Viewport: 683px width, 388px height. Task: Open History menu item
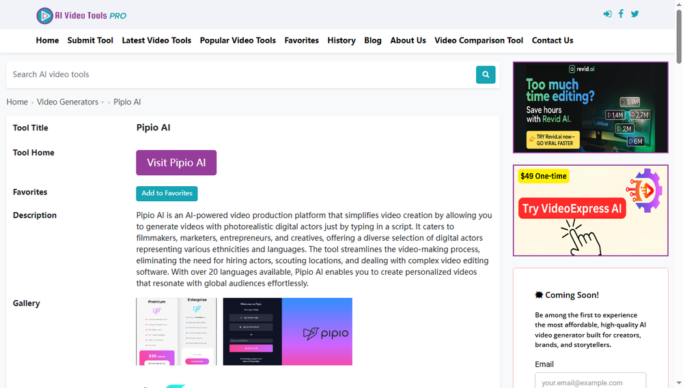(341, 40)
